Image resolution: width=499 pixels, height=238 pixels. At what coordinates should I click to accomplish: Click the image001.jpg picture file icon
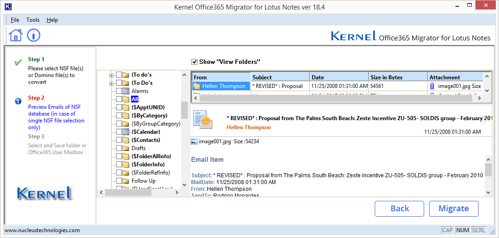click(194, 141)
